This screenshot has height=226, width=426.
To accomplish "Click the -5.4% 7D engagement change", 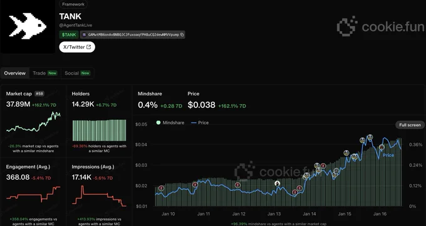I will [x=41, y=178].
